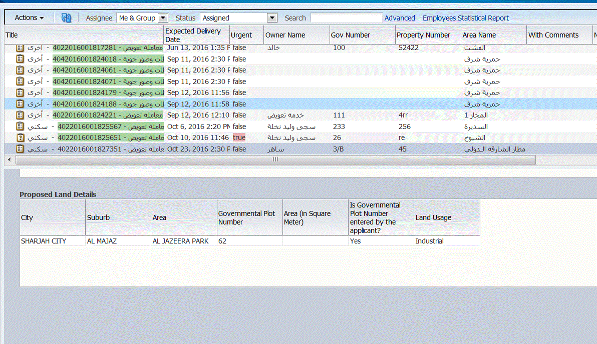Click the 'Land Usage' column header
Screen dimensions: 597x344
447,217
